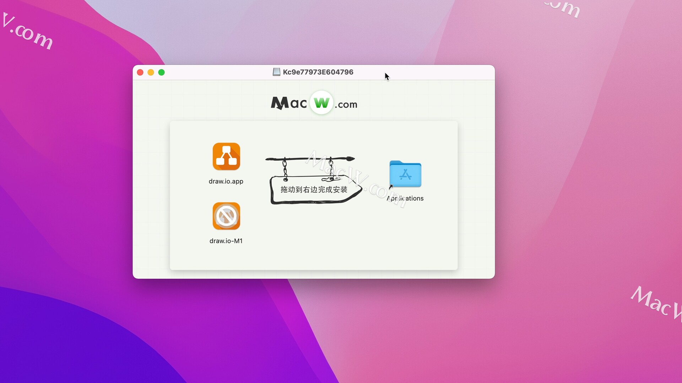Zoom the window with the green button
Image resolution: width=682 pixels, height=383 pixels.
(162, 72)
